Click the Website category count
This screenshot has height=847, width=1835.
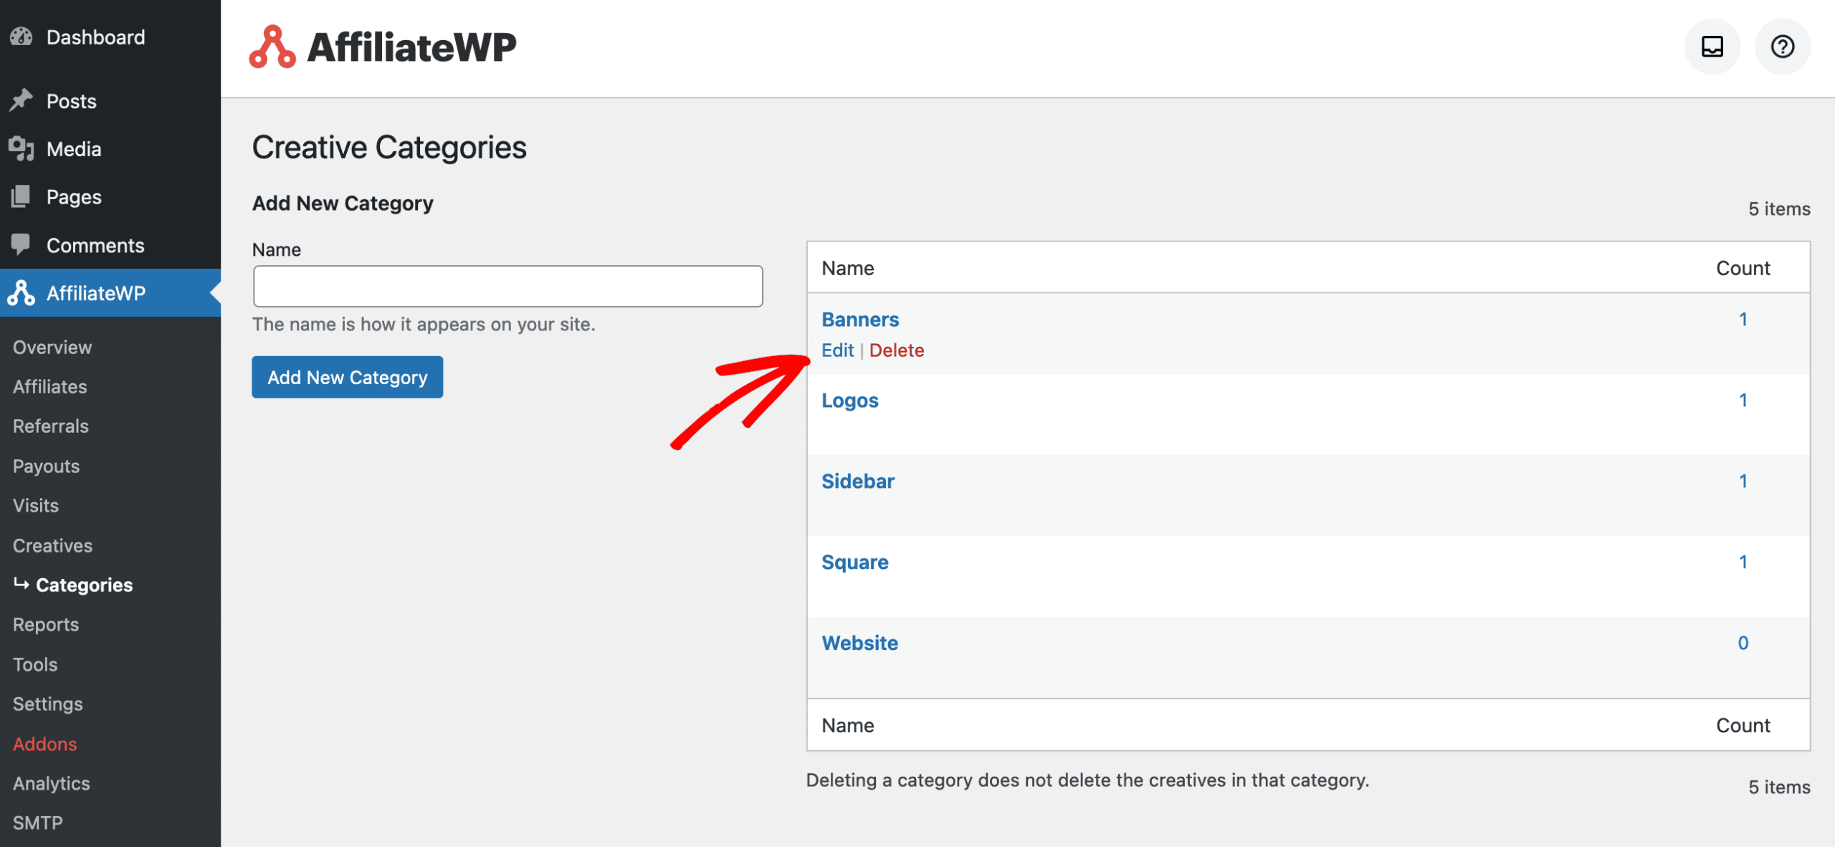[1743, 643]
